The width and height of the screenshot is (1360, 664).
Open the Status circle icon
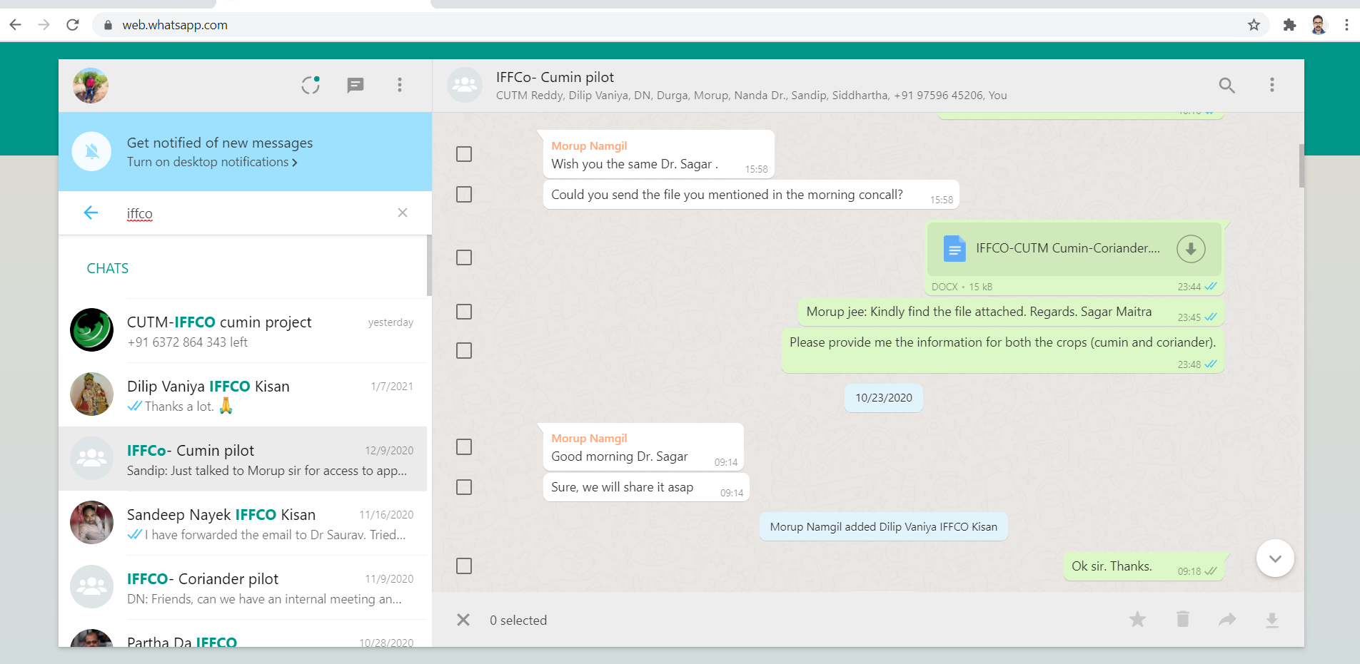pos(311,85)
